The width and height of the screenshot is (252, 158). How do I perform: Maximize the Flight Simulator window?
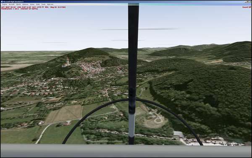[248, 2]
